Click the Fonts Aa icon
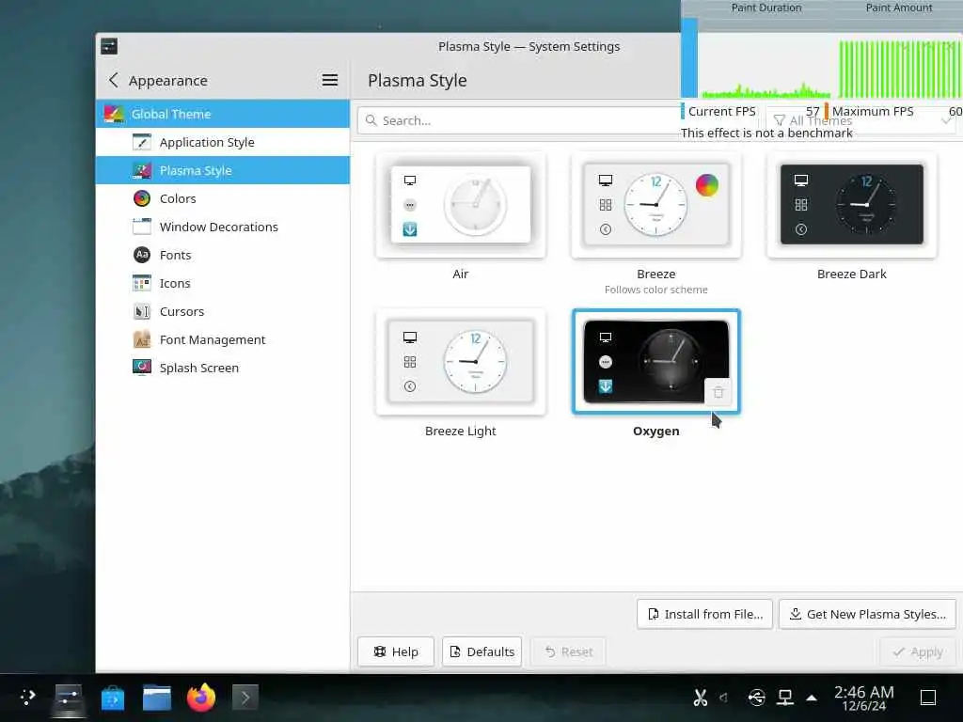Screen dimensions: 963x722 tap(142, 255)
